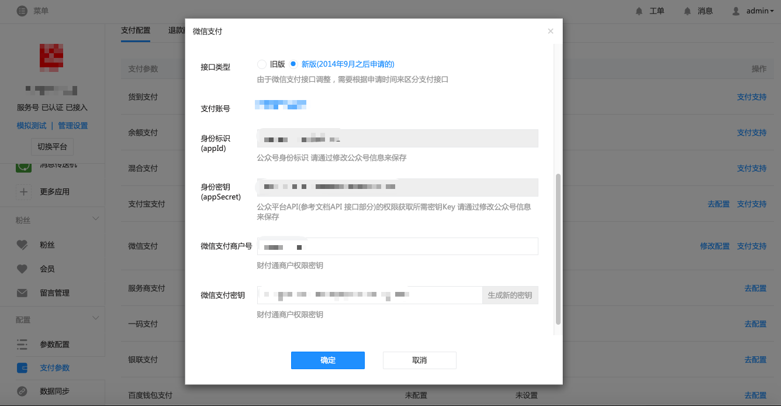Click the 银联支付 row label
Image resolution: width=781 pixels, height=406 pixels.
tap(143, 360)
